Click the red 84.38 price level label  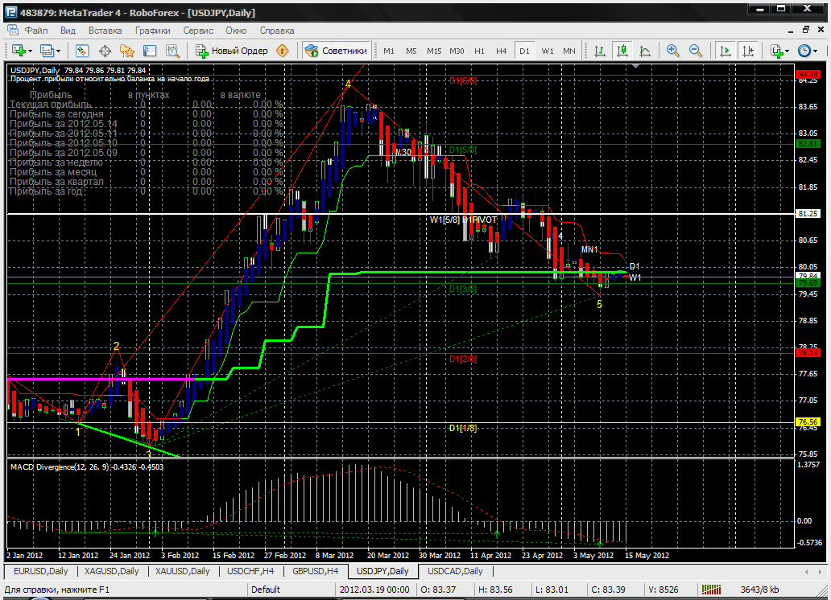click(806, 76)
